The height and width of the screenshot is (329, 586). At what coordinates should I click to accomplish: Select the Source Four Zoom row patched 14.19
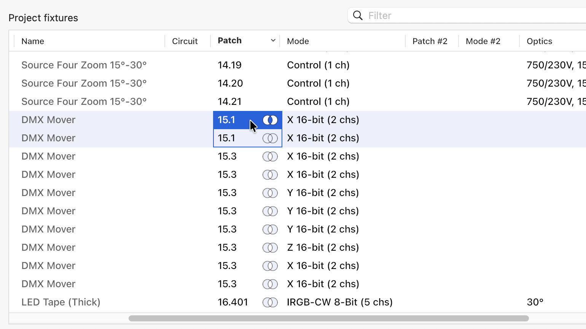pyautogui.click(x=84, y=65)
